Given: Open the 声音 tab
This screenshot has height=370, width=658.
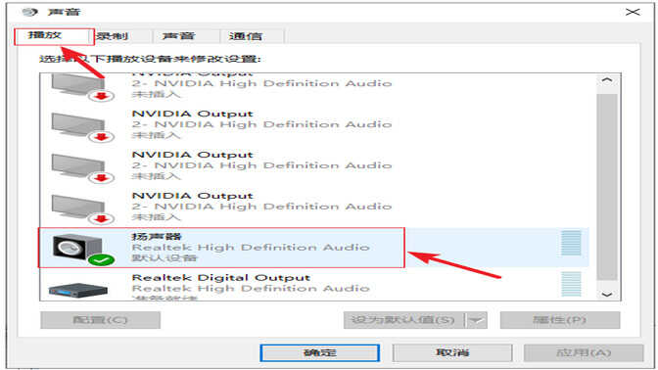Looking at the screenshot, I should [x=186, y=36].
